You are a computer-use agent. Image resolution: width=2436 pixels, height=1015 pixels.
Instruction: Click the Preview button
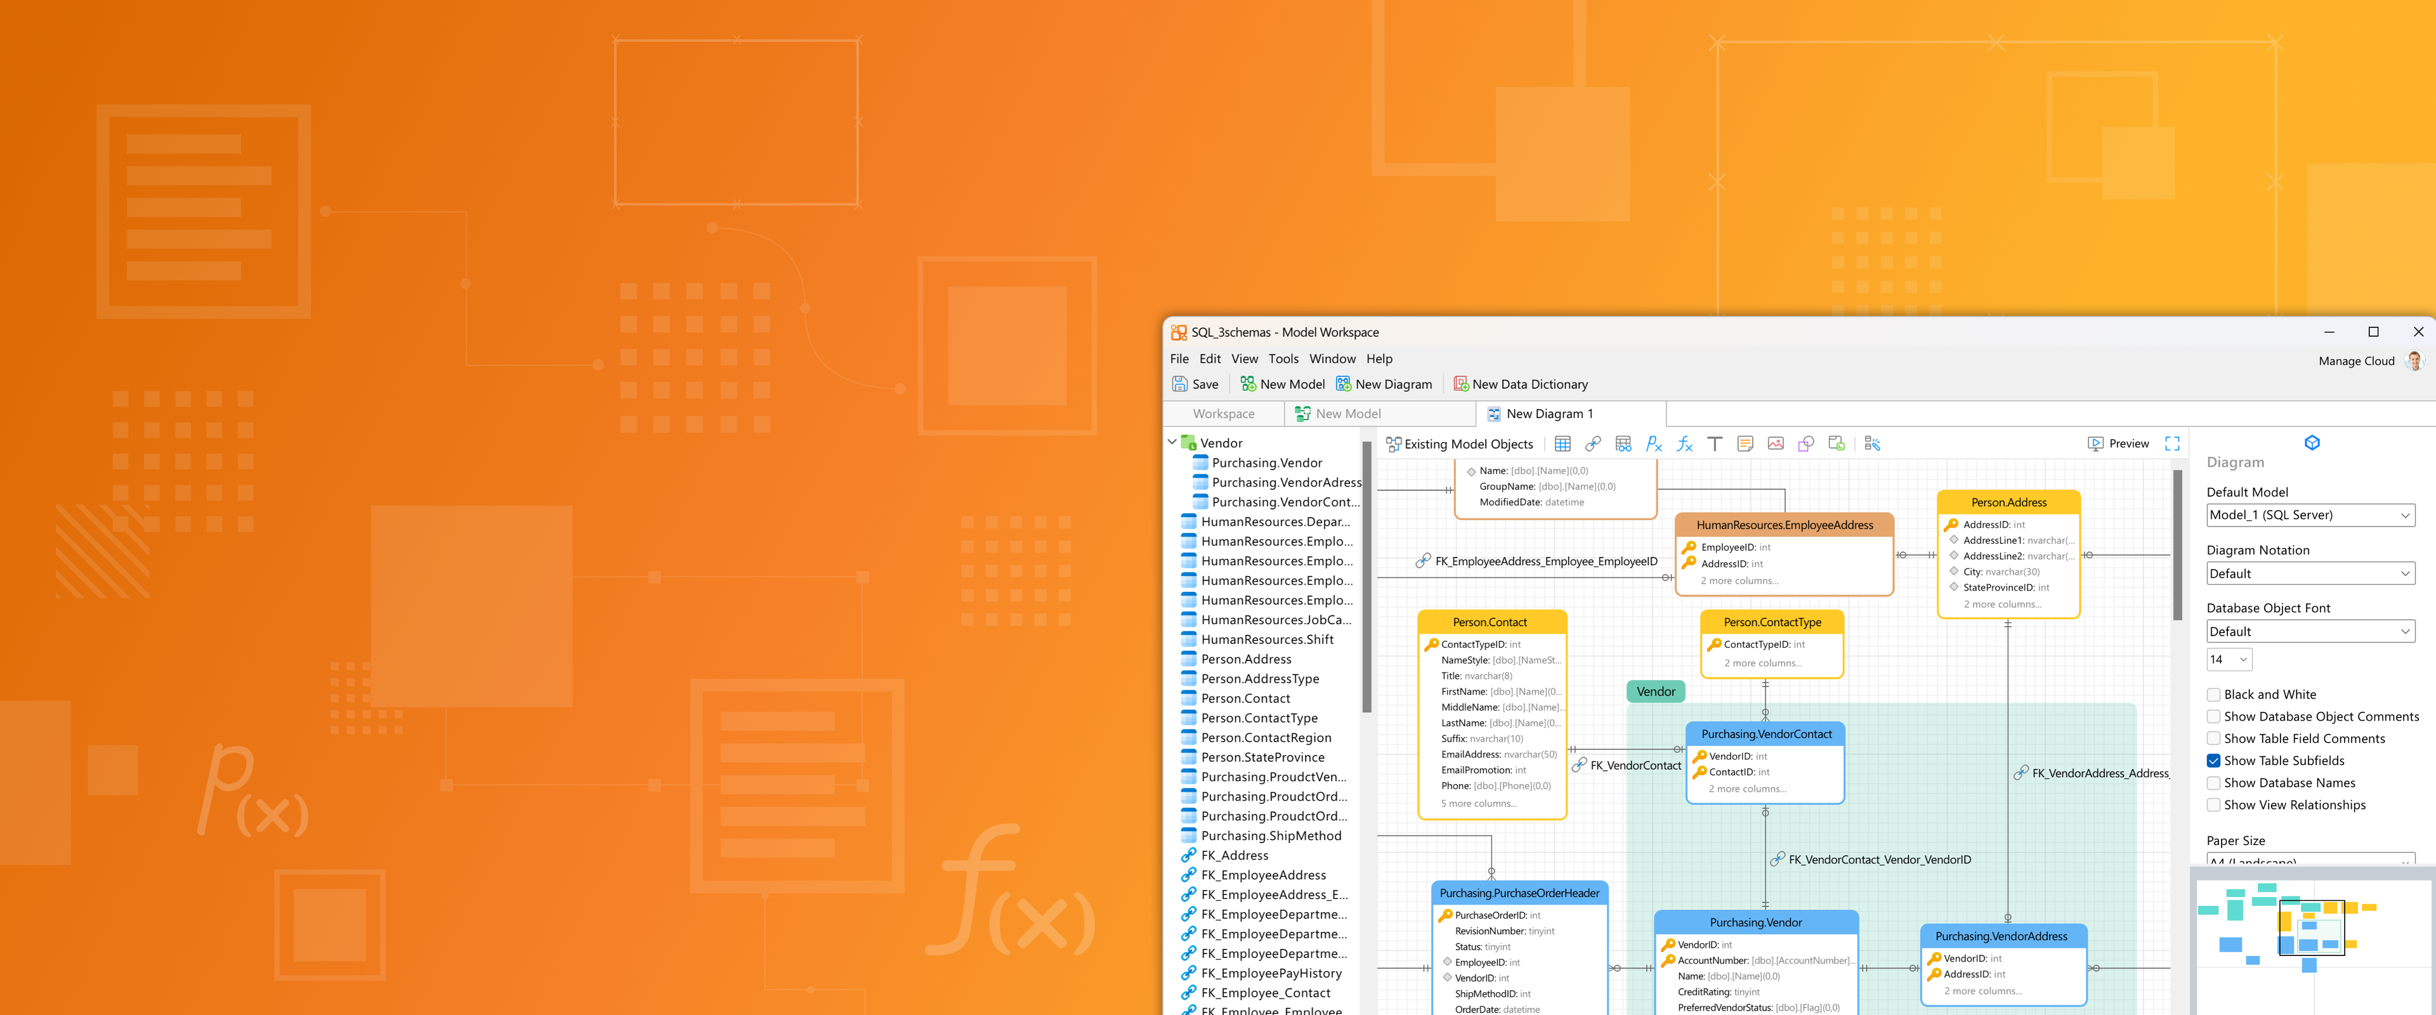click(2118, 443)
